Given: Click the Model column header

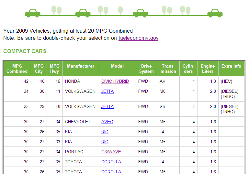Looking at the screenshot, I should click(x=117, y=69).
